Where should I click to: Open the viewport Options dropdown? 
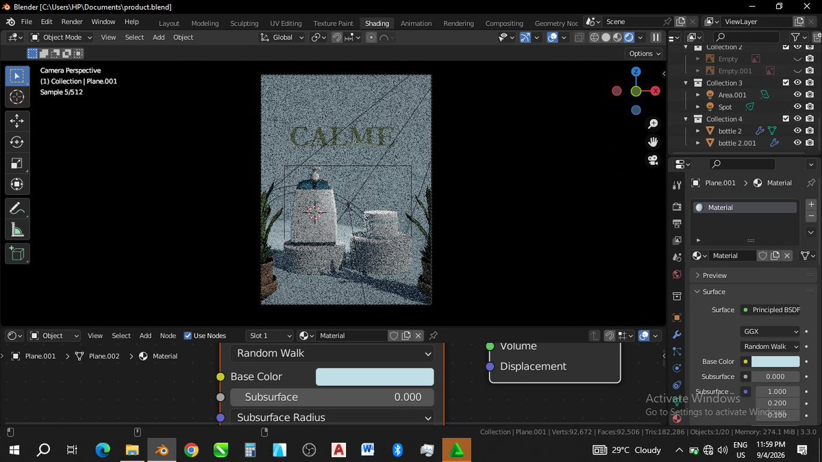coord(645,53)
